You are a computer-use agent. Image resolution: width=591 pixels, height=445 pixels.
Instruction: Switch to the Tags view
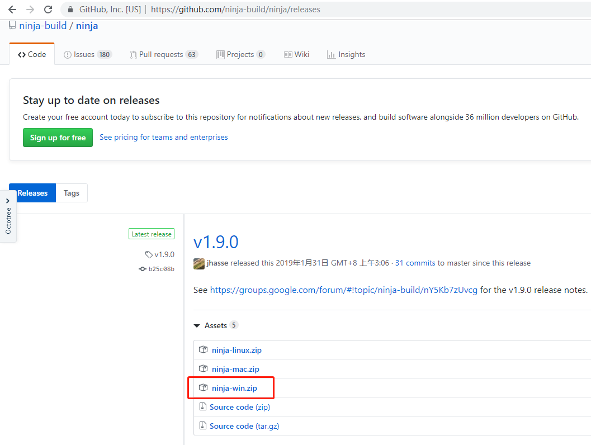click(72, 192)
